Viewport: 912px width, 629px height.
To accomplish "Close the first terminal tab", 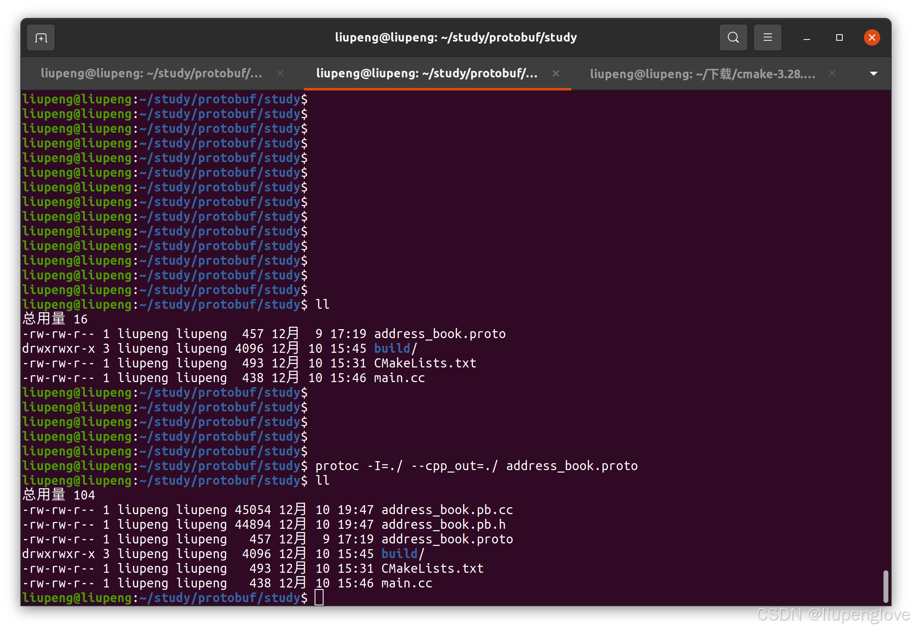I will tap(280, 73).
